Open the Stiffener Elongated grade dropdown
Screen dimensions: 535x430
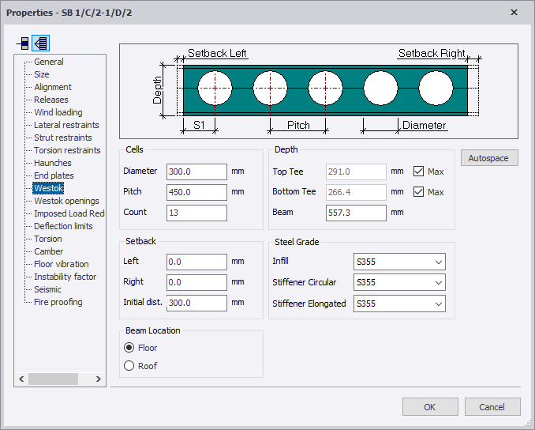399,304
